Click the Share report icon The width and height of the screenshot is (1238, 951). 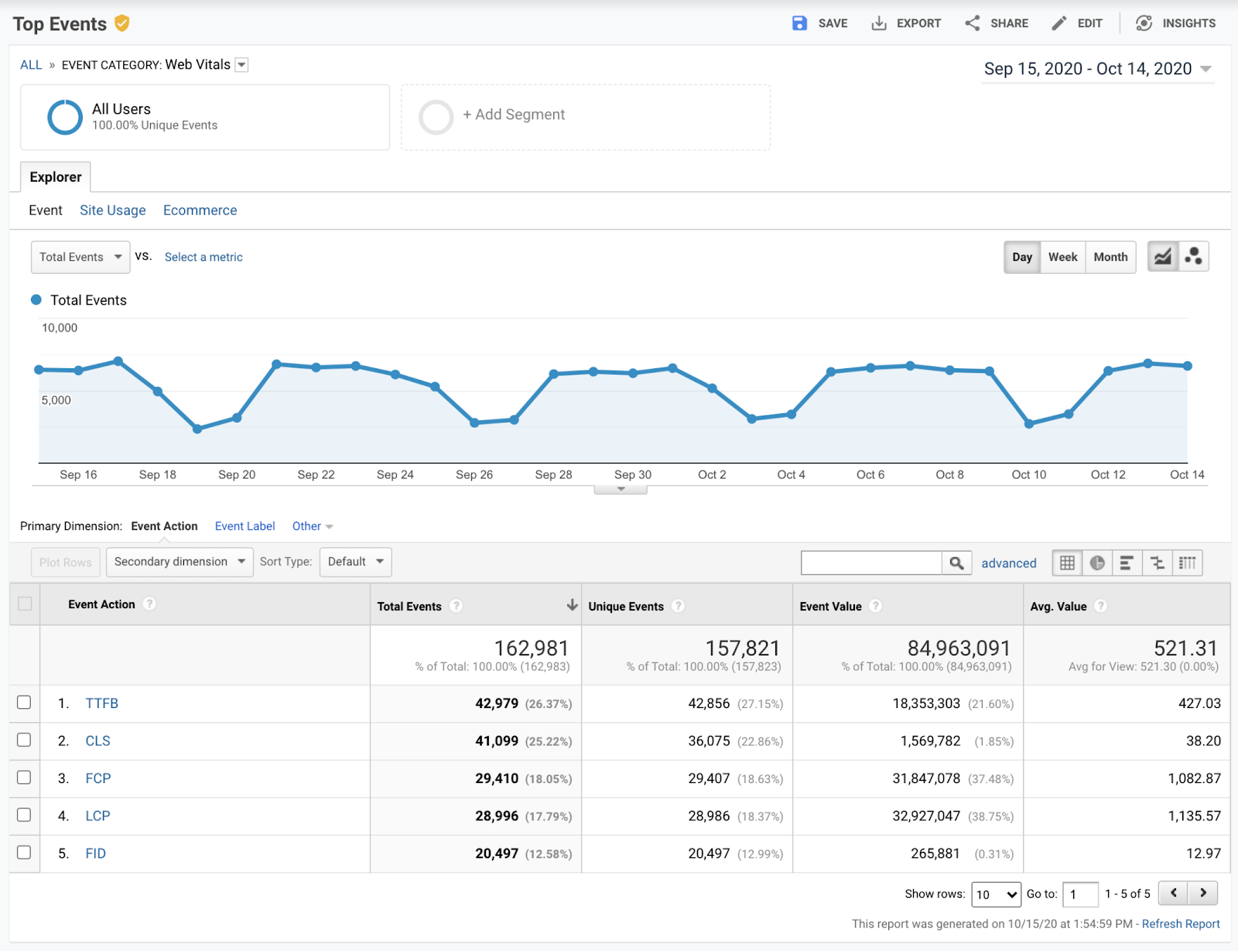(x=997, y=23)
